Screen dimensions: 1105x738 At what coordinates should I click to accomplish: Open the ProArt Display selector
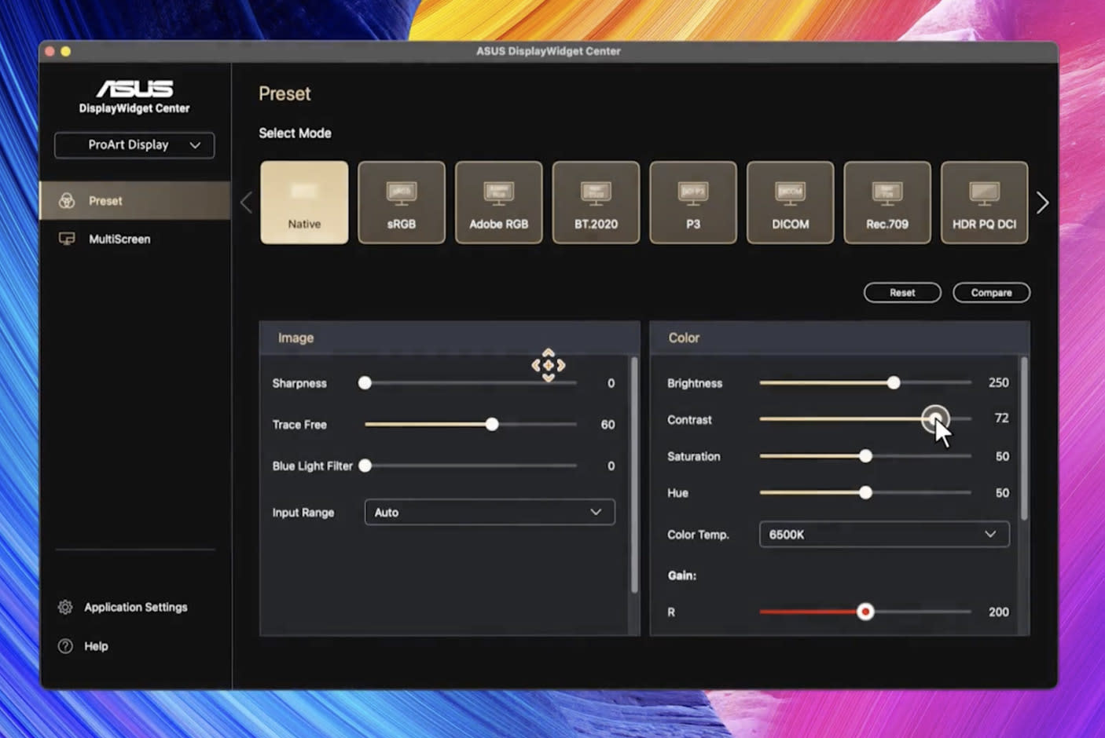pos(134,145)
